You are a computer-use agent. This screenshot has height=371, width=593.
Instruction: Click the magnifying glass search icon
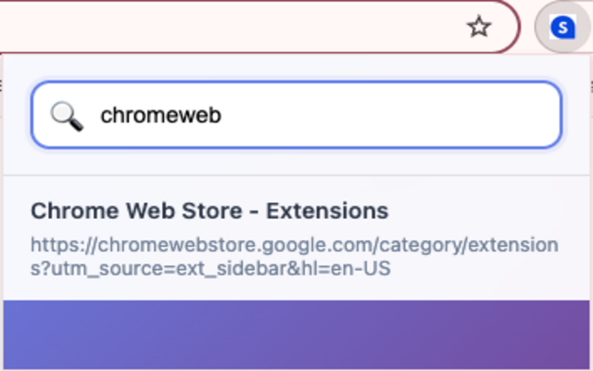pos(66,115)
